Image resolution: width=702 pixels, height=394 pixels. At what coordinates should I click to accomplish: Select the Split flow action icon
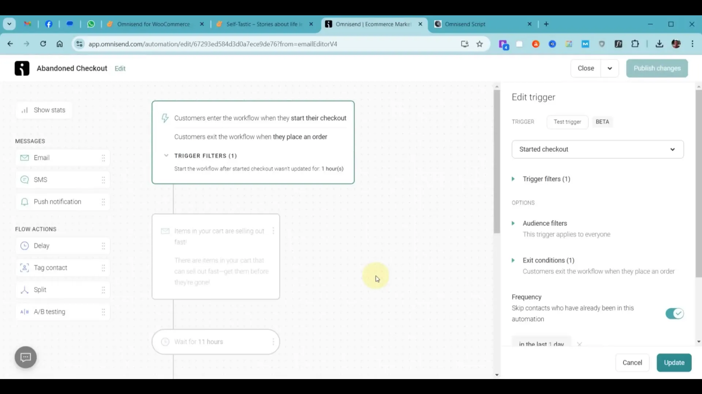[x=24, y=290]
